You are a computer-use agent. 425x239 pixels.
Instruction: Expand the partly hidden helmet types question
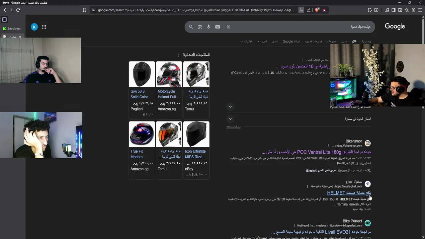230,107
